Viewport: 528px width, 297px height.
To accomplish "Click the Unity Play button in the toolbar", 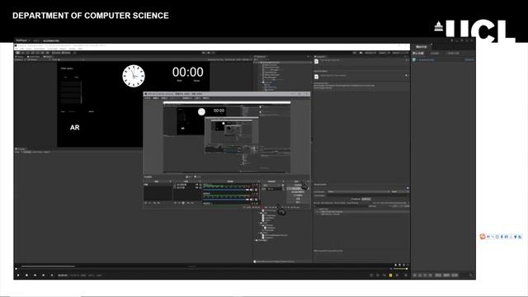I will tap(204, 53).
